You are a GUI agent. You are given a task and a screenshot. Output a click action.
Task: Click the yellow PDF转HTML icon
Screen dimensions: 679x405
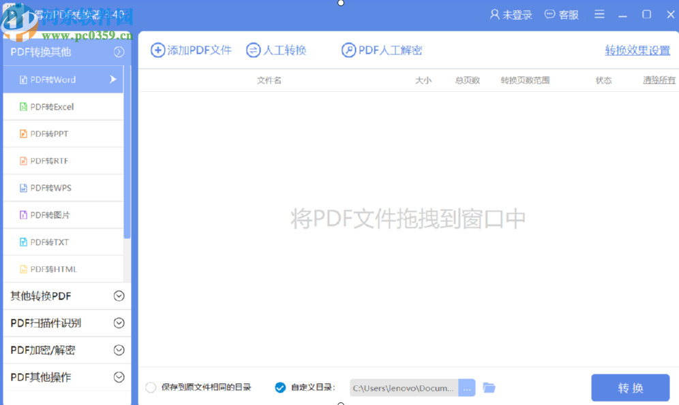(x=23, y=270)
